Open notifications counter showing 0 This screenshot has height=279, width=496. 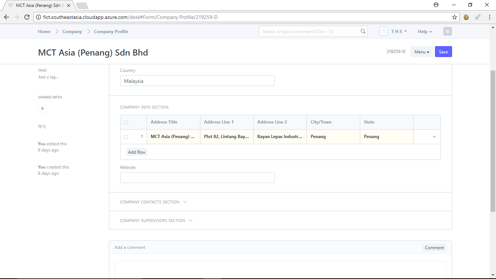[x=447, y=32]
